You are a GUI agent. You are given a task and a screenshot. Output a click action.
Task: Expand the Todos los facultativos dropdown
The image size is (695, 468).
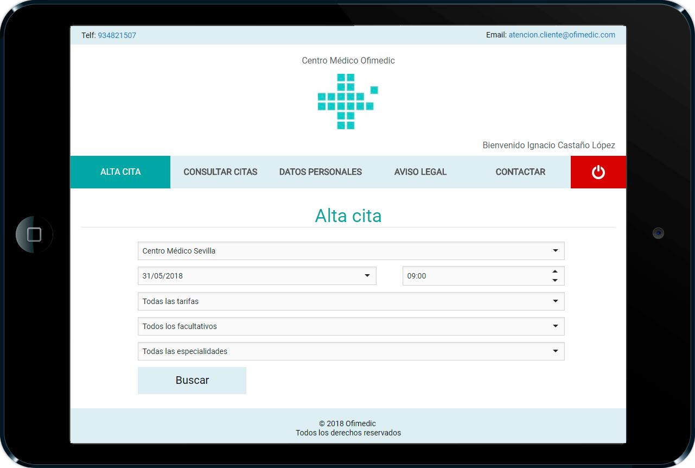tap(350, 326)
